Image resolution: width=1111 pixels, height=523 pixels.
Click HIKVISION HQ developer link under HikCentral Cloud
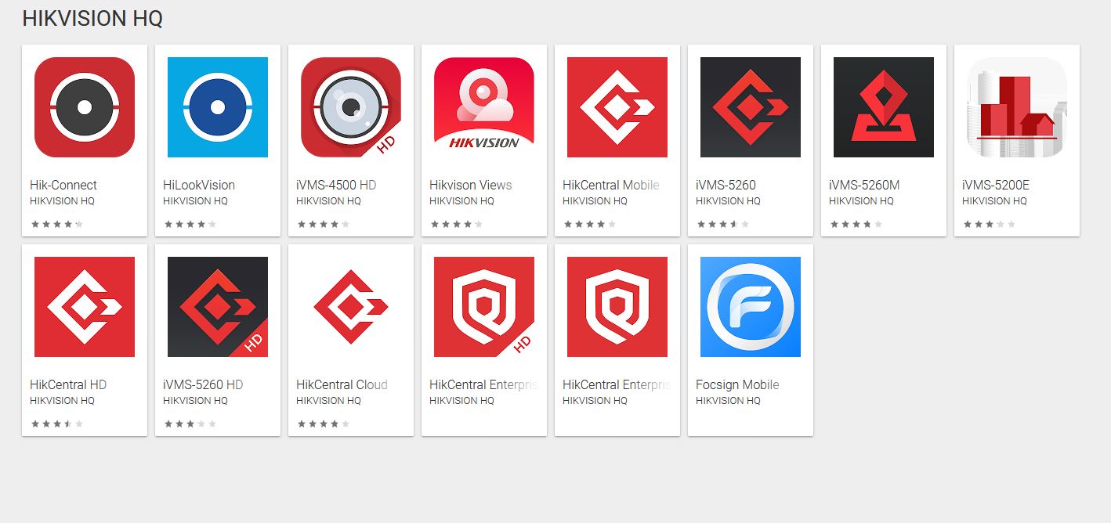[328, 401]
